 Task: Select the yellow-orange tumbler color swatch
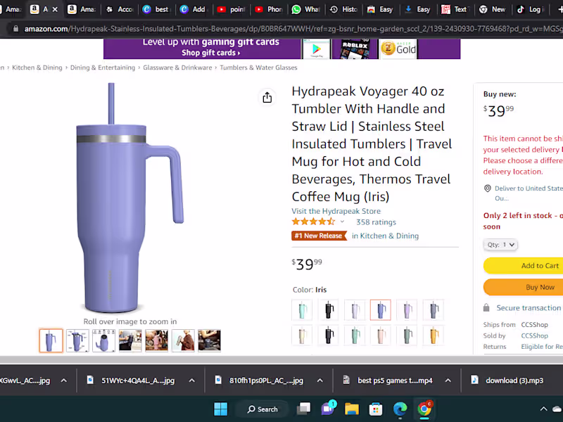434,335
